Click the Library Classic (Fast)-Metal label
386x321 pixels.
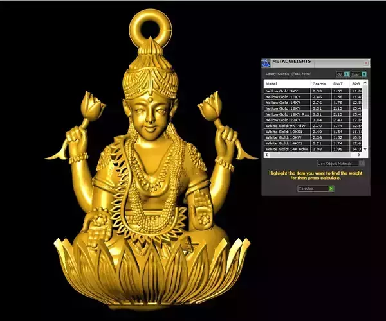click(x=288, y=74)
